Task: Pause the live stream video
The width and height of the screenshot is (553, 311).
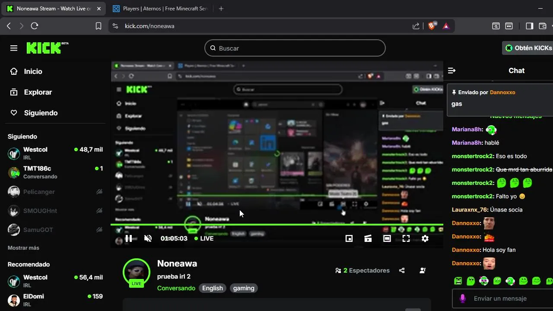Action: pyautogui.click(x=129, y=238)
